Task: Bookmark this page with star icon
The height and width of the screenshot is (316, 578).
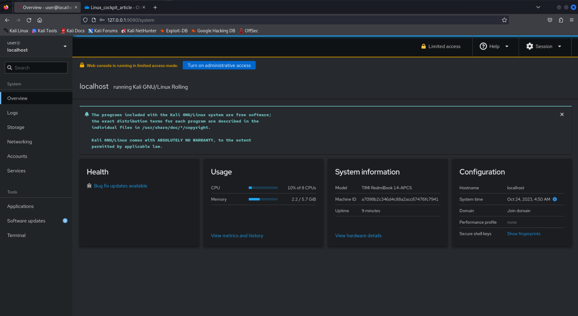Action: pyautogui.click(x=504, y=20)
